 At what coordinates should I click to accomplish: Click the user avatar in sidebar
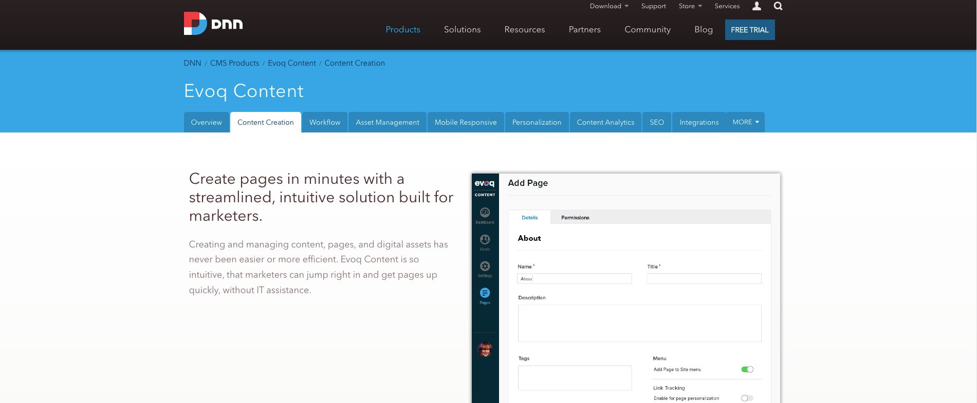(485, 350)
